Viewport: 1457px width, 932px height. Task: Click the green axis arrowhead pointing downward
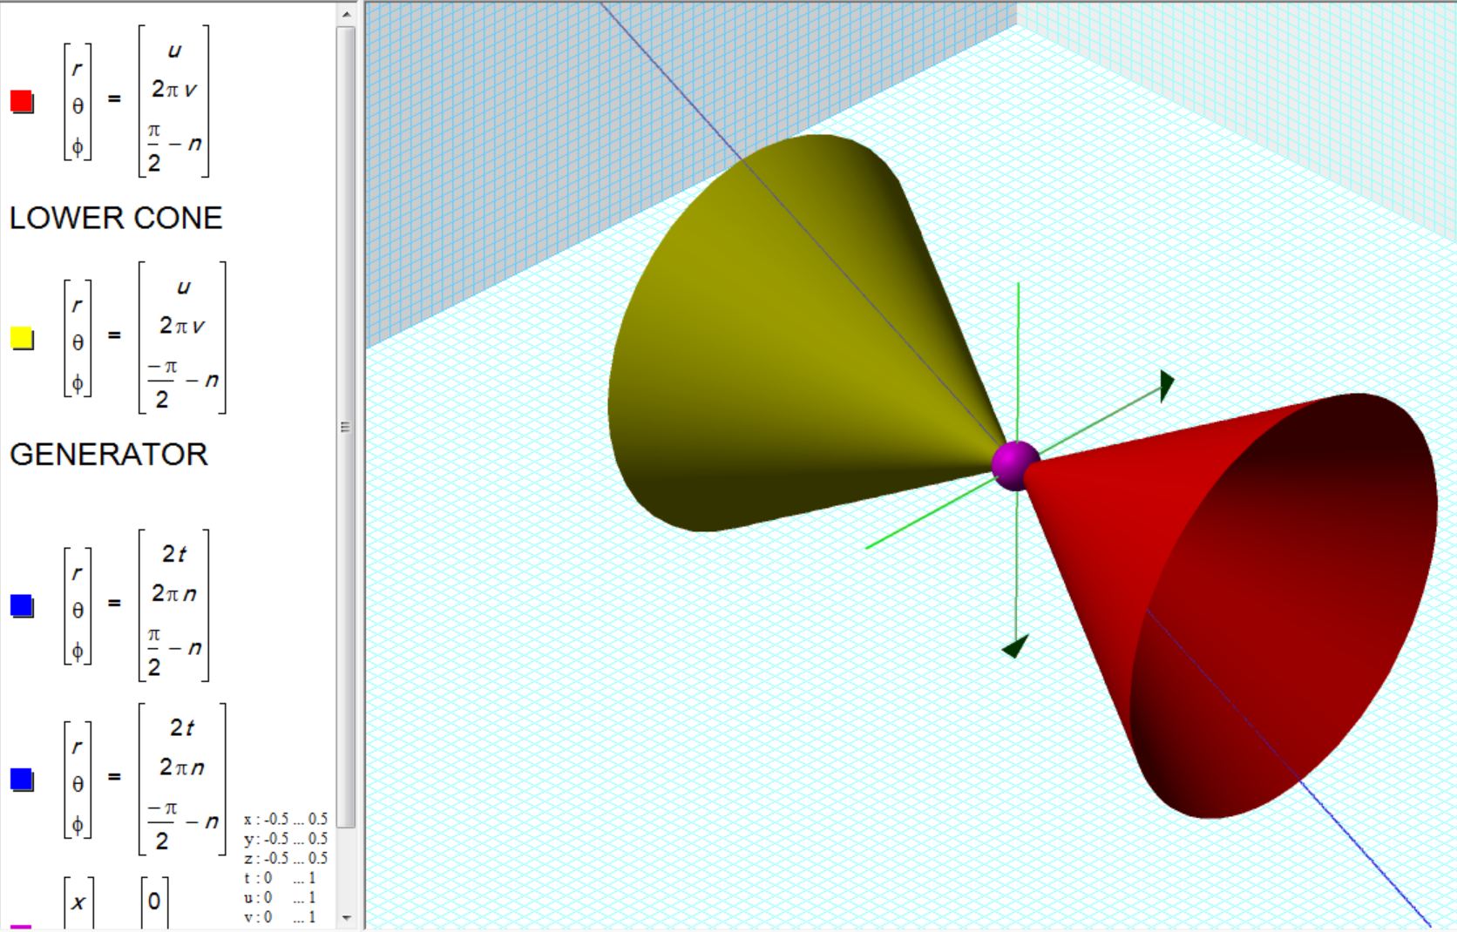pyautogui.click(x=1015, y=646)
